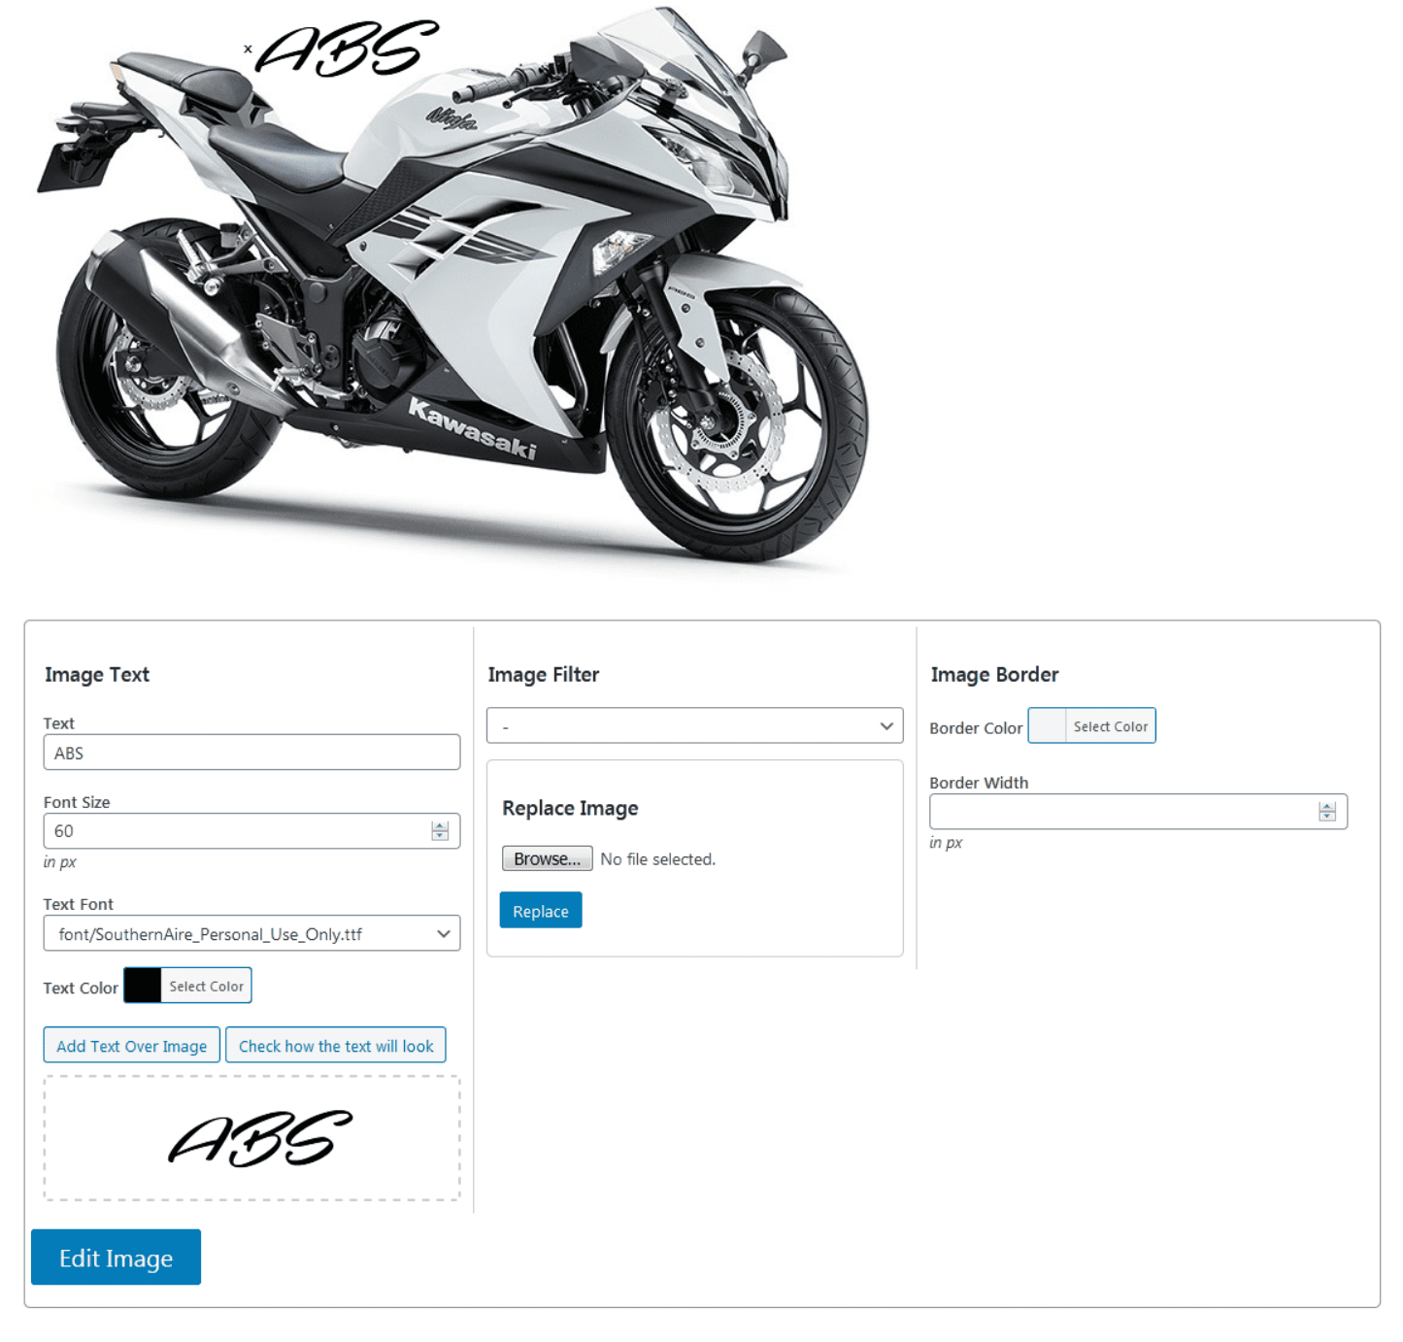Focus the Text input containing ABS
The image size is (1403, 1342).
coord(251,752)
